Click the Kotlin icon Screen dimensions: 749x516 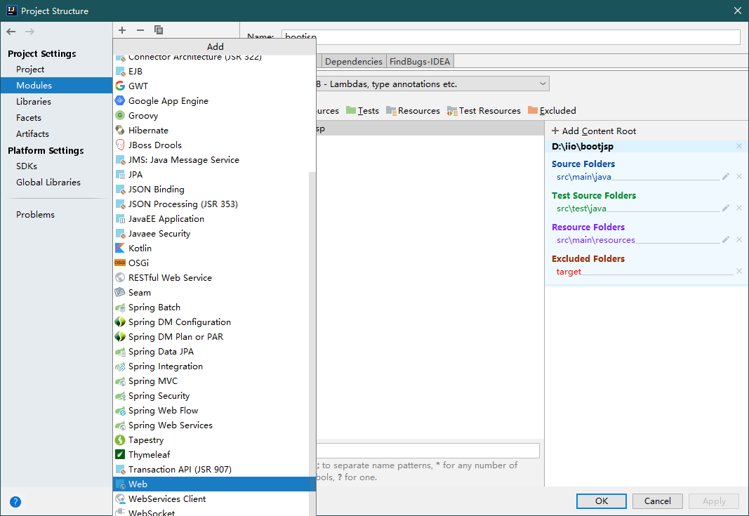pos(120,249)
